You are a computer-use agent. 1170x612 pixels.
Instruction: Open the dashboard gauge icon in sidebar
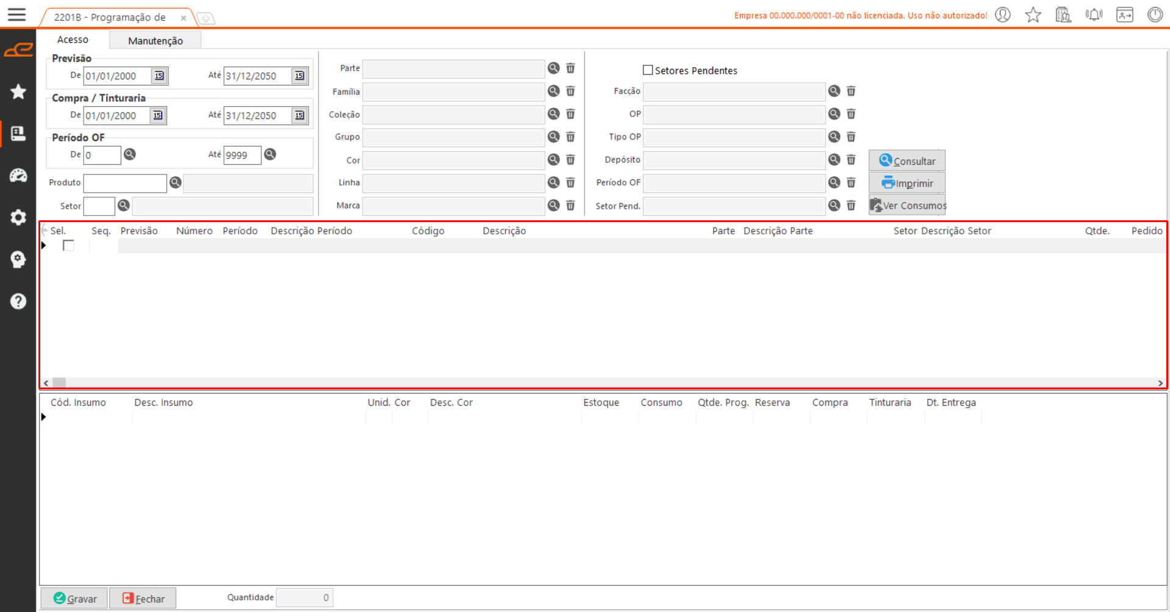point(18,176)
